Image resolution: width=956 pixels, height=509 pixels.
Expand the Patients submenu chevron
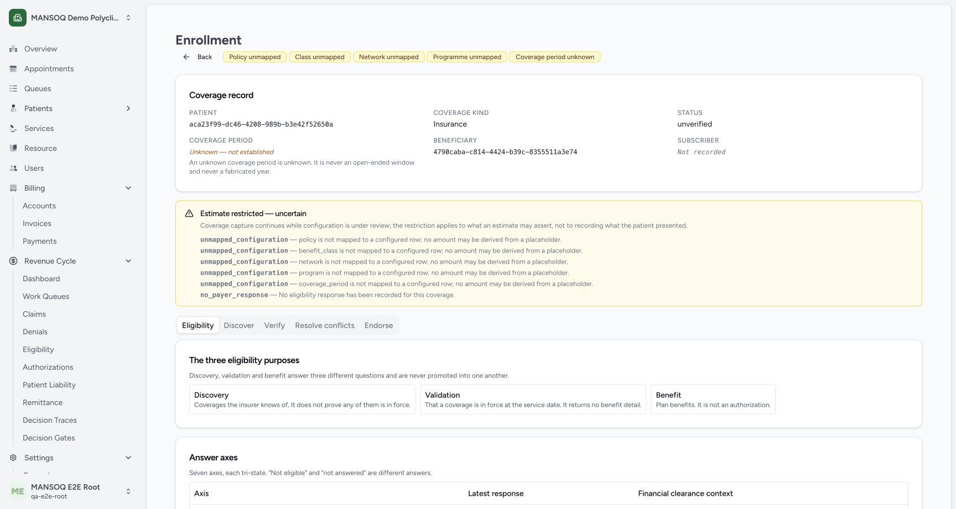coord(128,108)
